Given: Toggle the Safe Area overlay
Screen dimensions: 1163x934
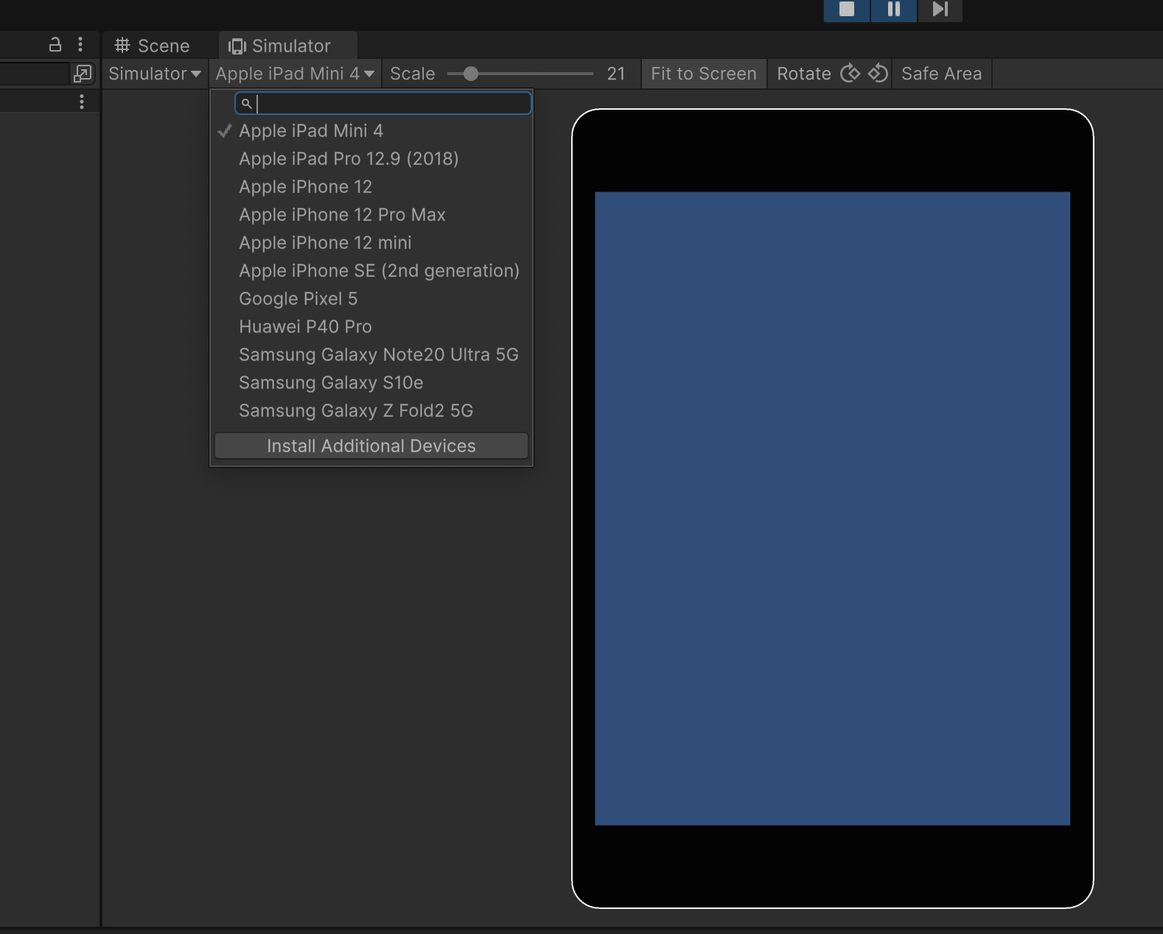Looking at the screenshot, I should click(941, 74).
